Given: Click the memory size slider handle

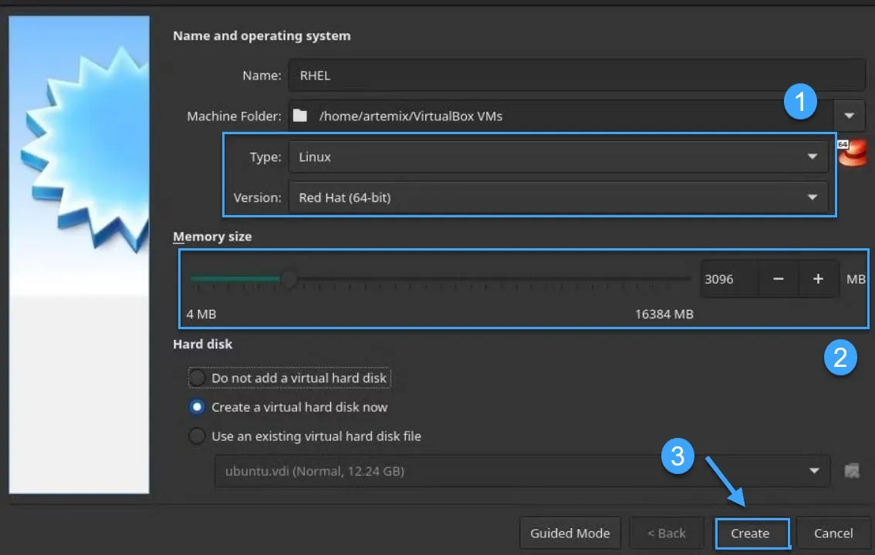Looking at the screenshot, I should 289,278.
